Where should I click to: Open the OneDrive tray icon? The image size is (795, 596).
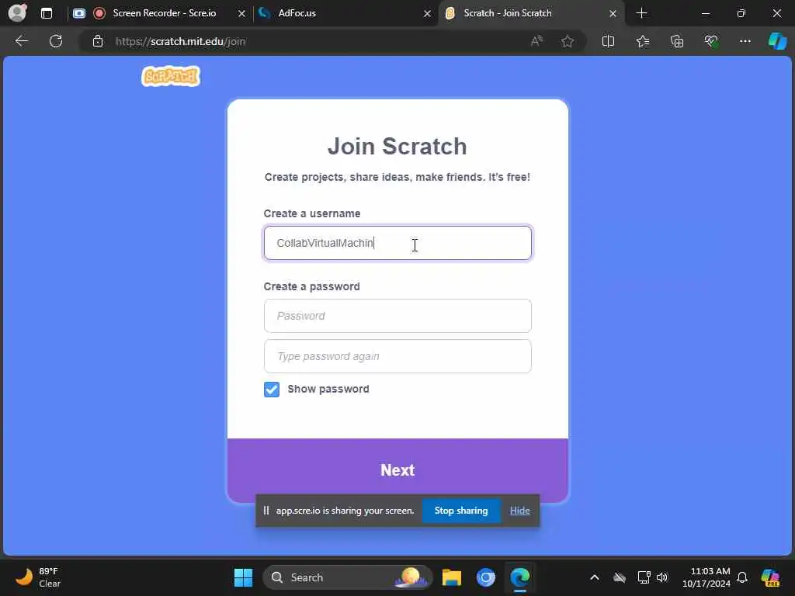619,577
